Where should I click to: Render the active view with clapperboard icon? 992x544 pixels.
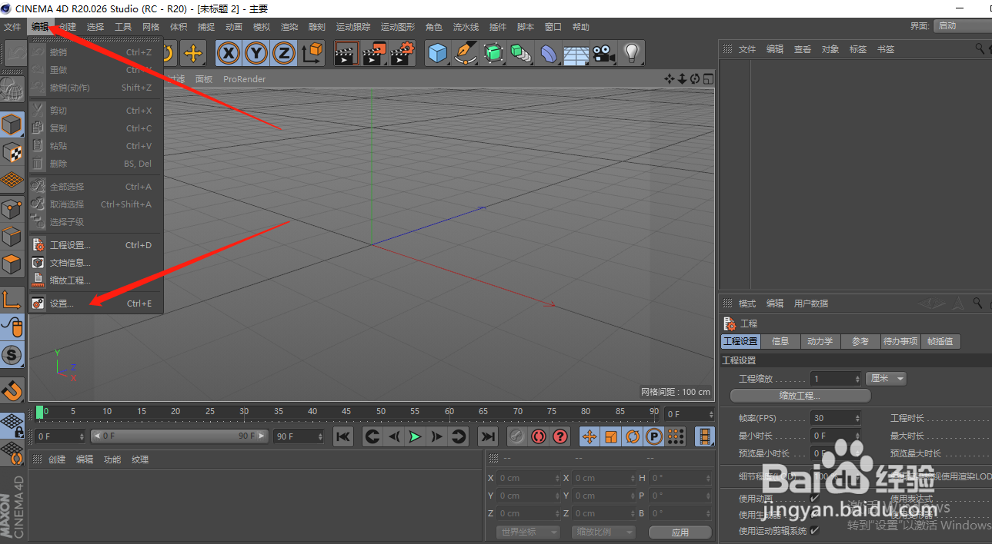[346, 53]
